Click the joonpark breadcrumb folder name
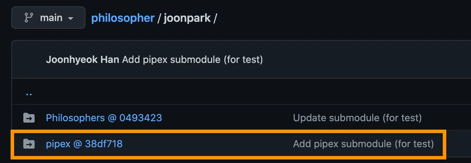 point(187,18)
